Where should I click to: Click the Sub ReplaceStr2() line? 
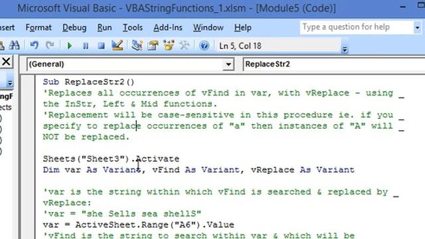point(88,82)
